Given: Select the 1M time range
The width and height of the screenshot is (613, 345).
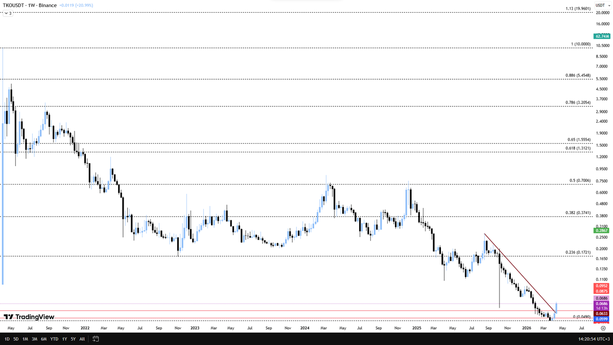Looking at the screenshot, I should point(25,339).
